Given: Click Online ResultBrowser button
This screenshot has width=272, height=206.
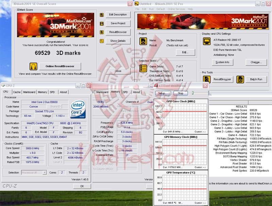Looking at the screenshot, I should [60, 66].
